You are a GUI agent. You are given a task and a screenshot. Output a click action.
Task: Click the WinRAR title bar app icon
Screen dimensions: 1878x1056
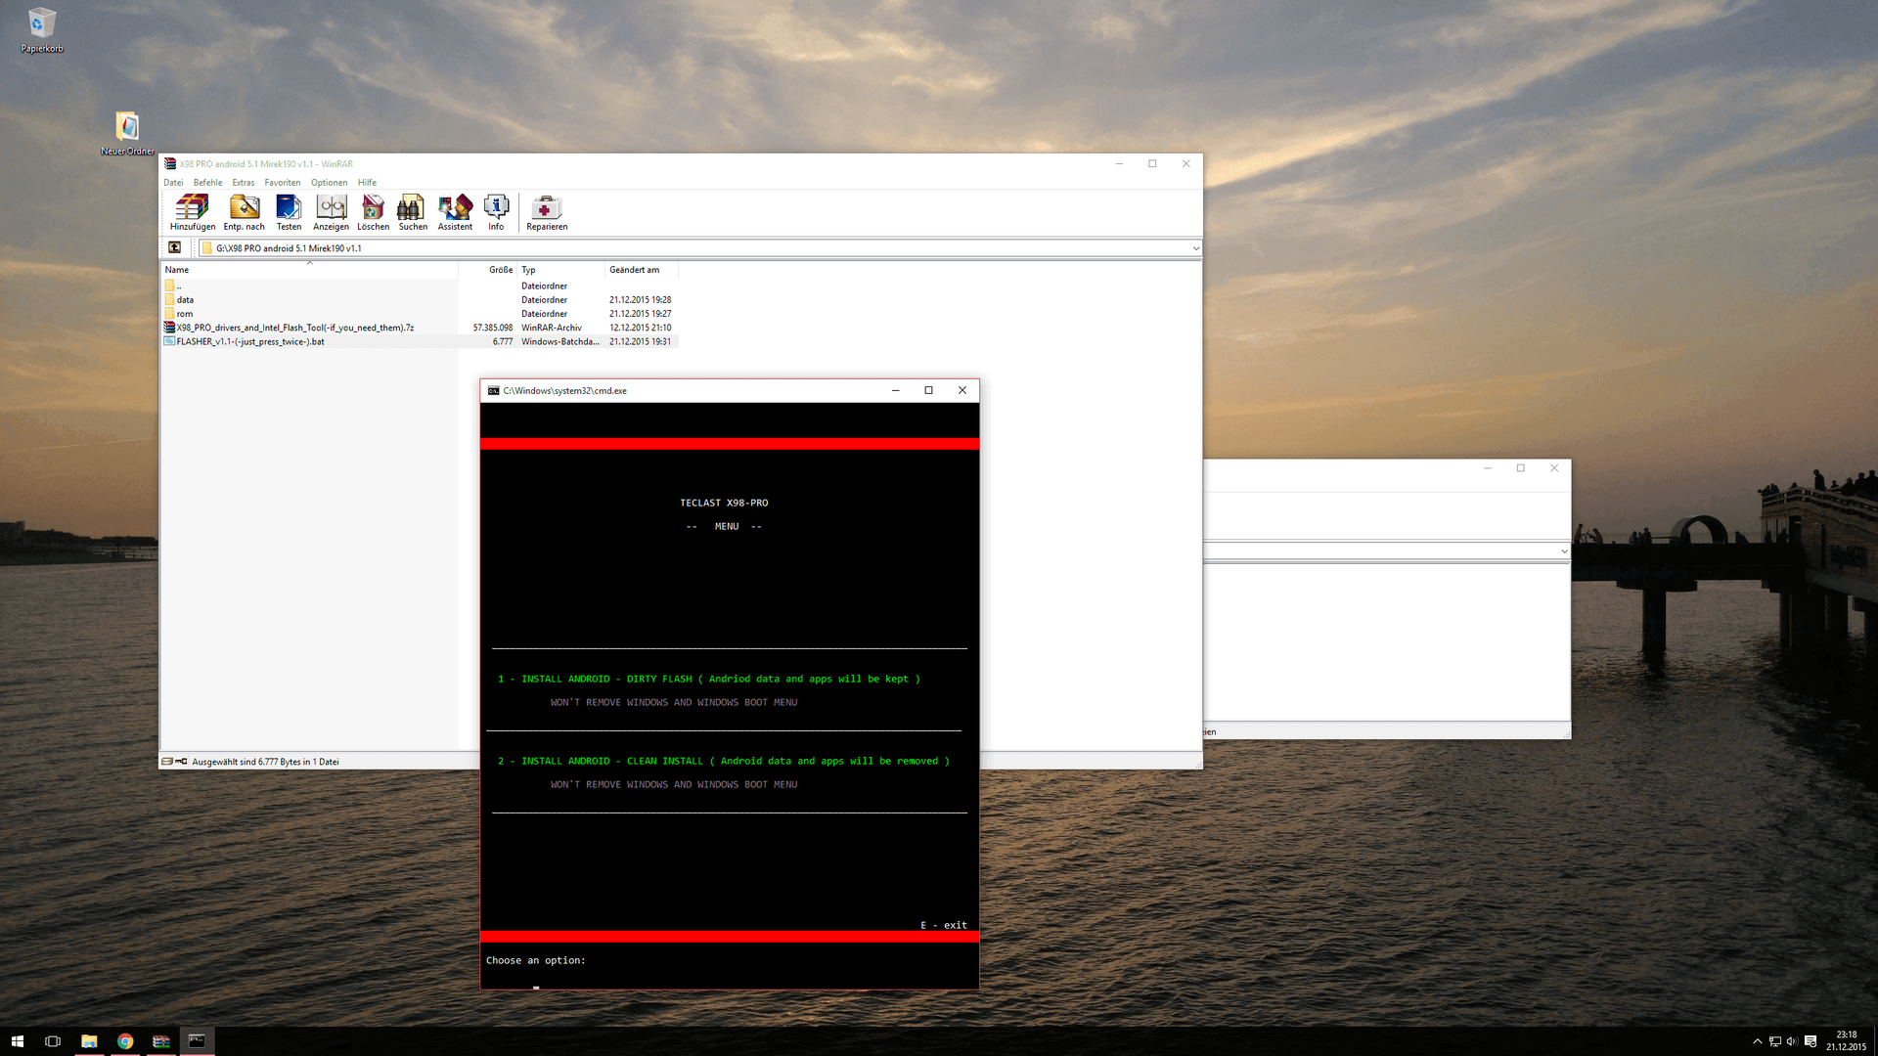click(170, 163)
